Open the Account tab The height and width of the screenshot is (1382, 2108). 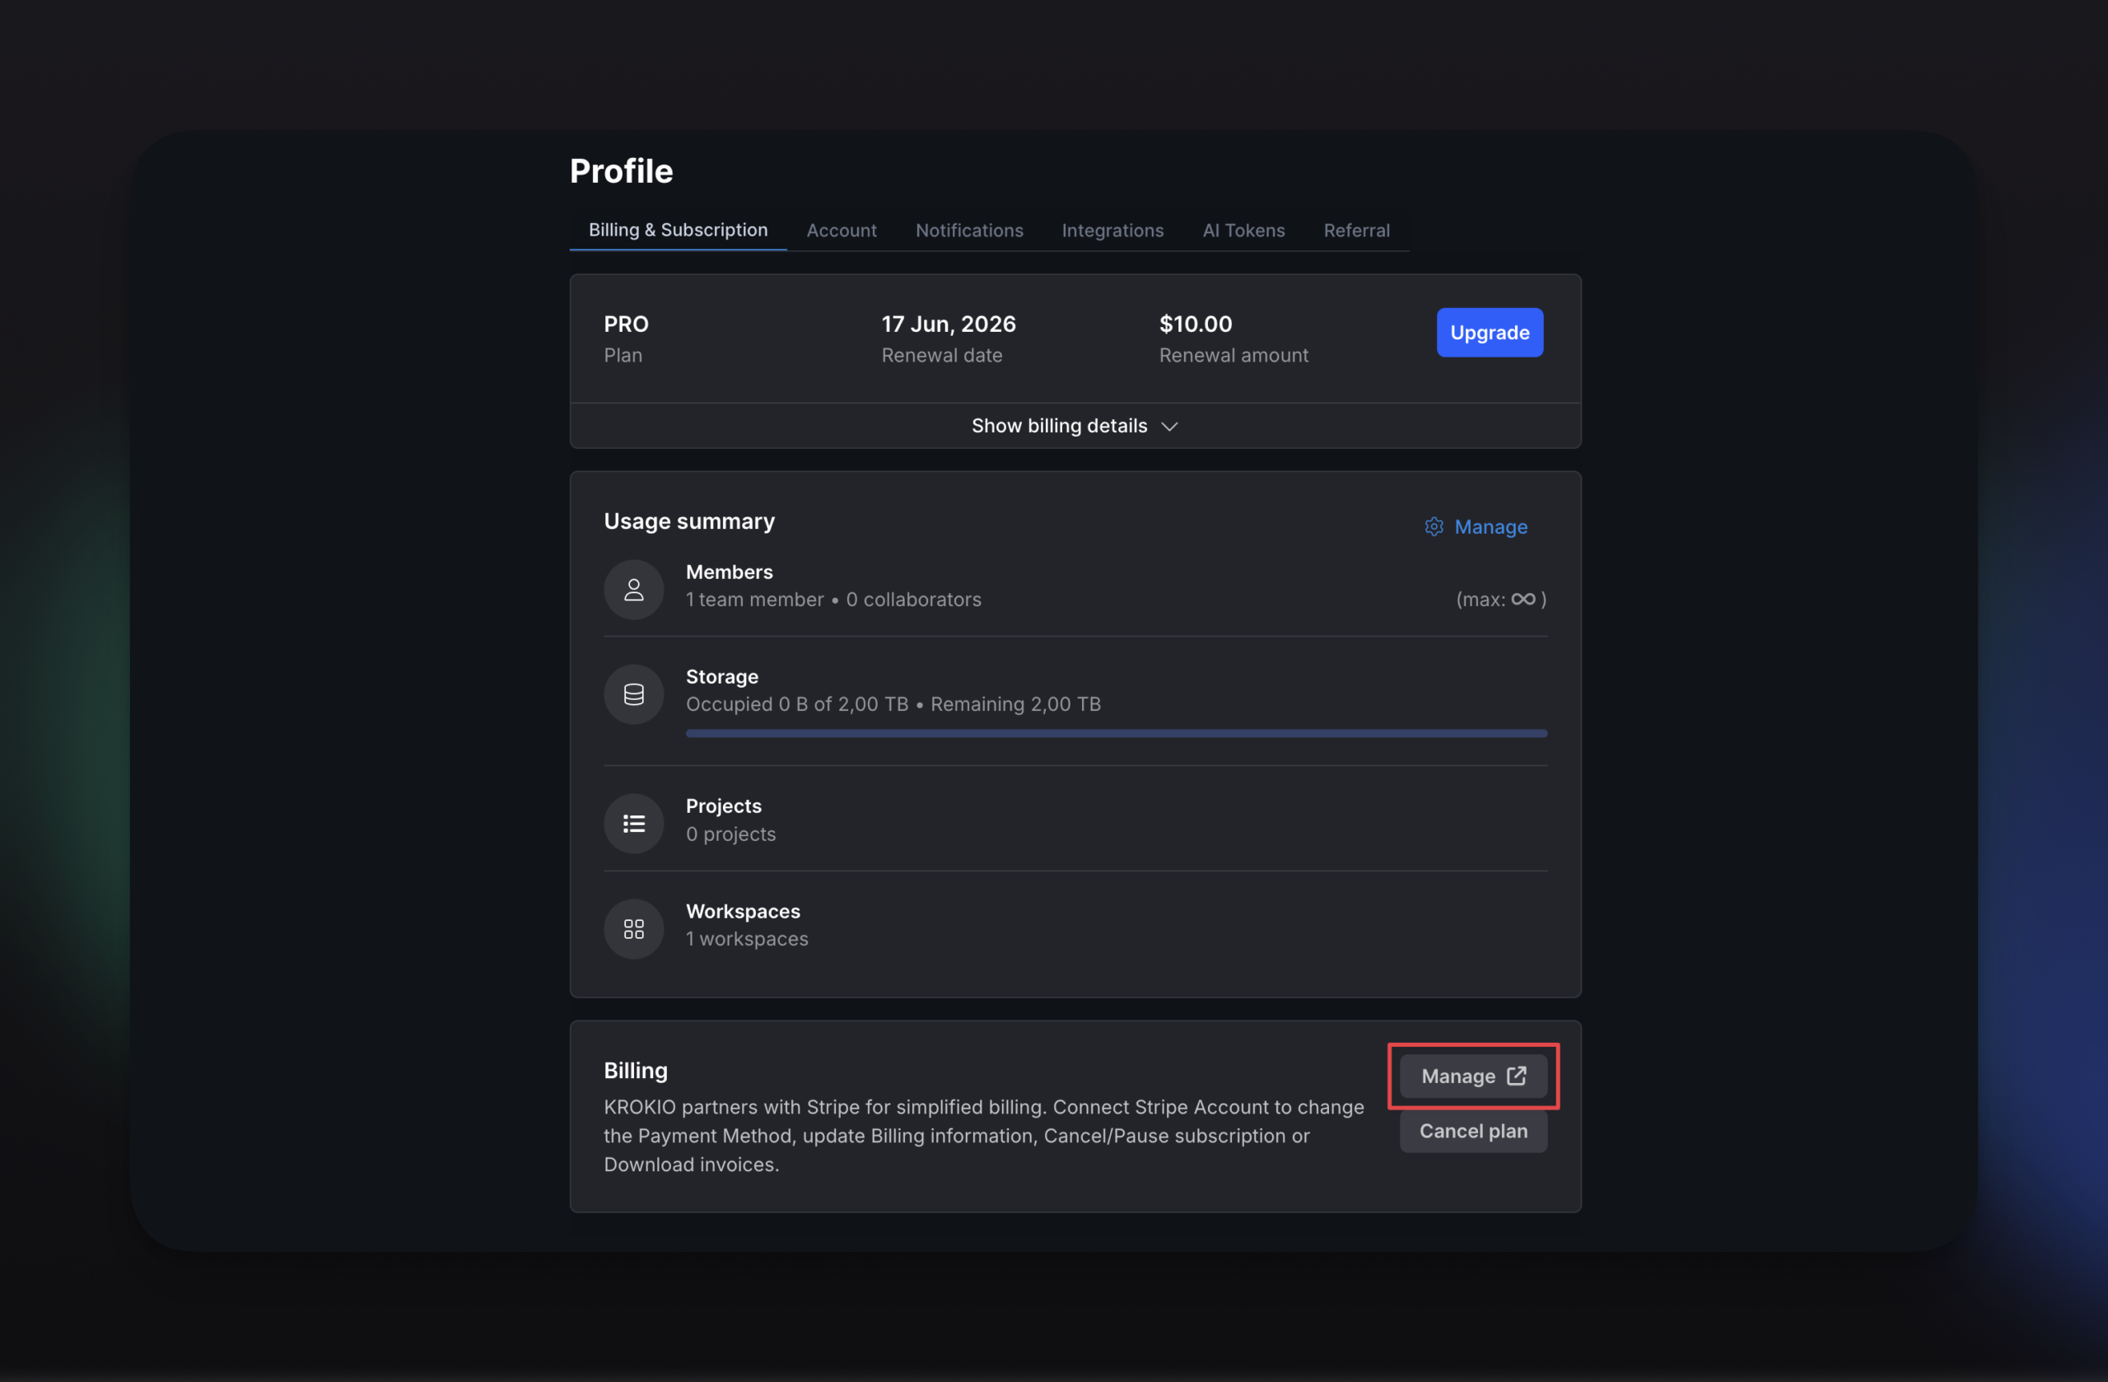[842, 230]
